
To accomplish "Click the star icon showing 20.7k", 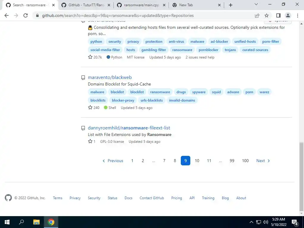I will (90, 57).
